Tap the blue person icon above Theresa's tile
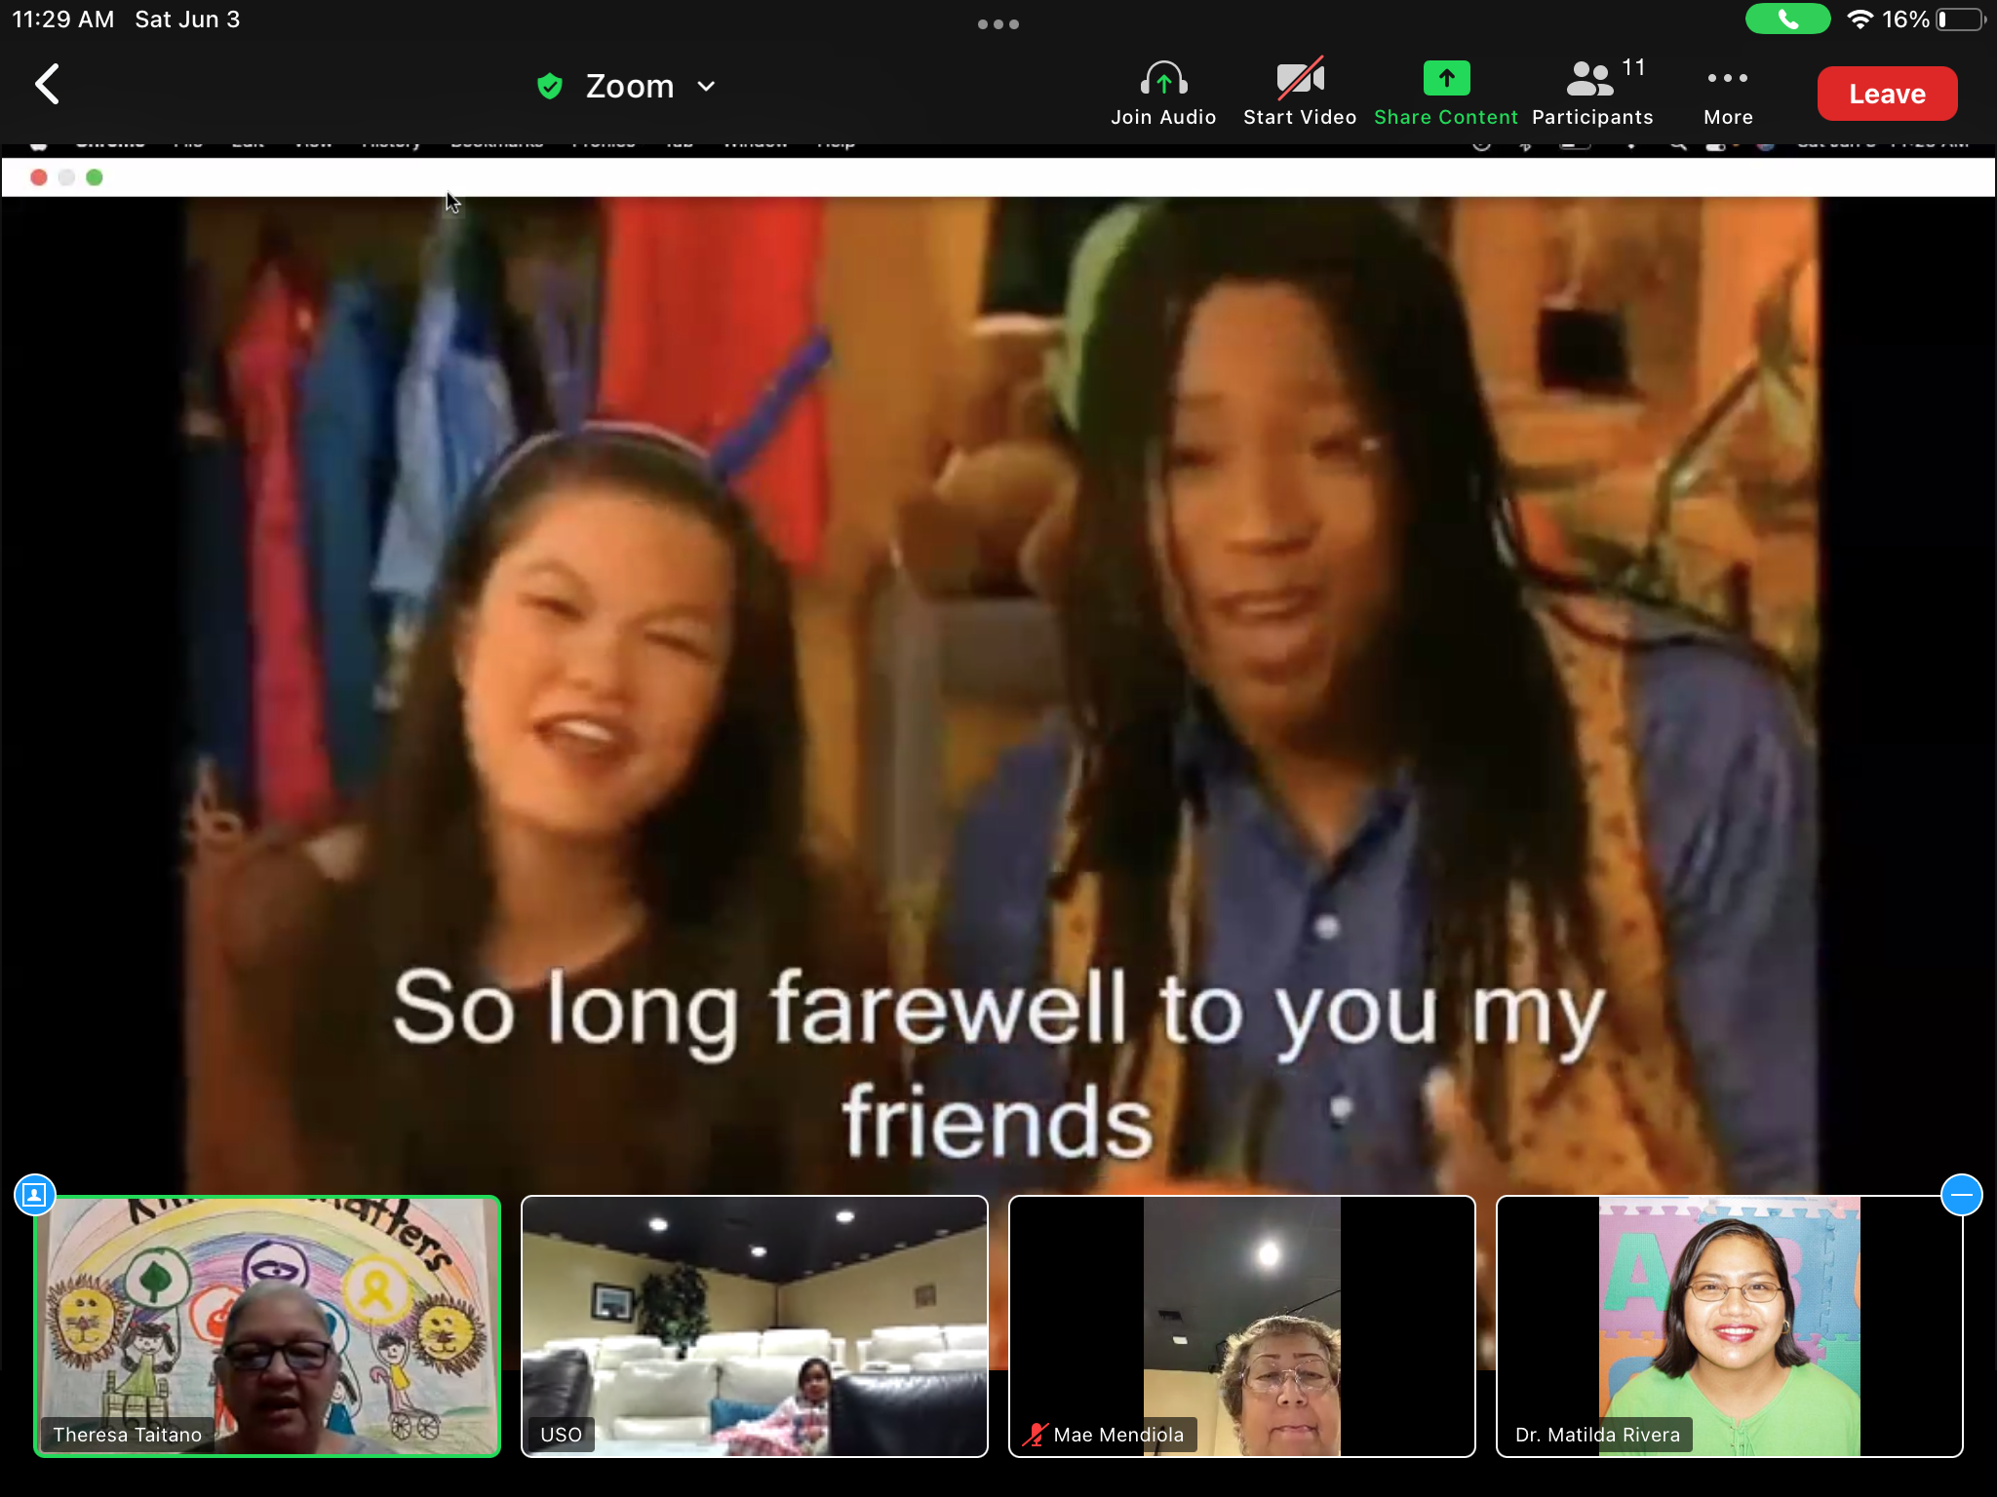Viewport: 1997px width, 1497px height. [35, 1195]
